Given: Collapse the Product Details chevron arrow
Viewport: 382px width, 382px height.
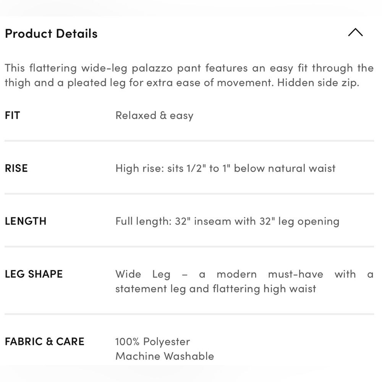Looking at the screenshot, I should click(x=355, y=32).
